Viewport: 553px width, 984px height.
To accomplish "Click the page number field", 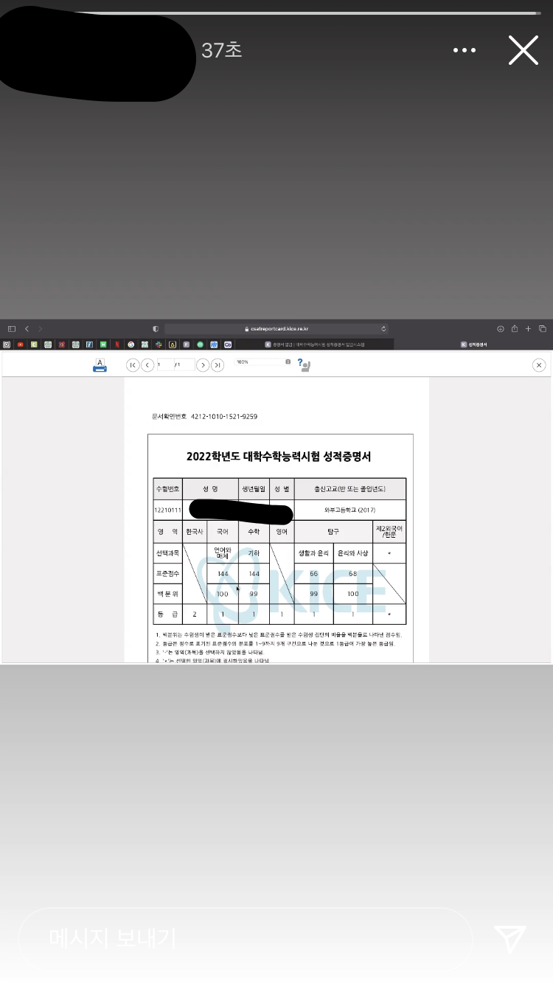I will (x=165, y=364).
